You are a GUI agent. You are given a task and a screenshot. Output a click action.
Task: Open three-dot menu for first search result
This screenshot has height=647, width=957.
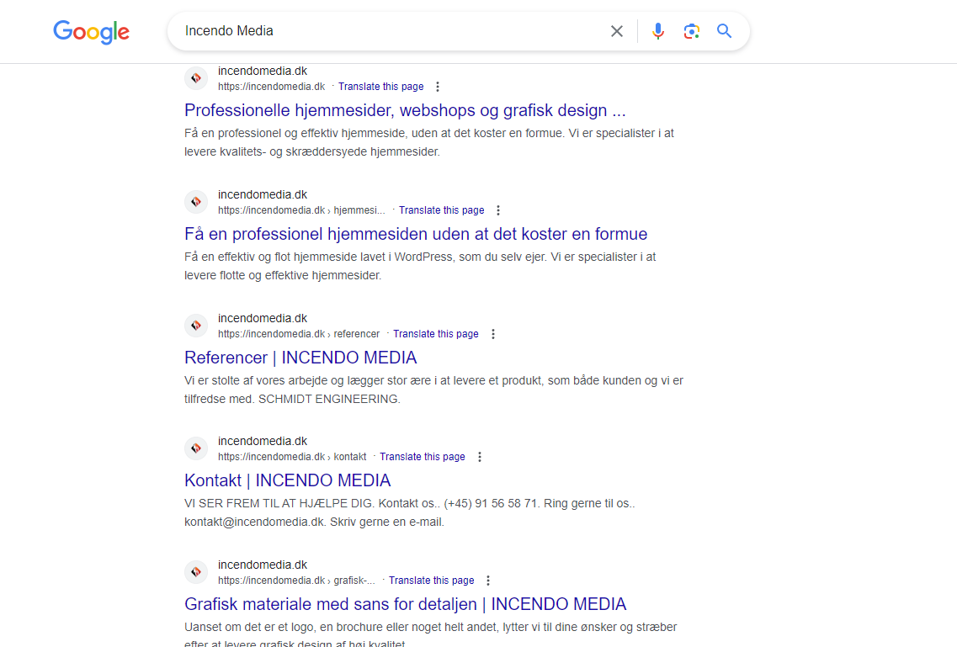point(438,87)
